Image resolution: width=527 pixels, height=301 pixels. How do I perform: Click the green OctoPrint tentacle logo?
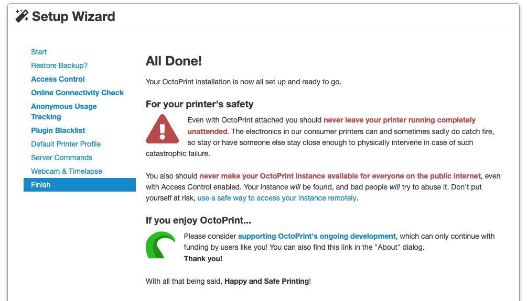click(160, 245)
